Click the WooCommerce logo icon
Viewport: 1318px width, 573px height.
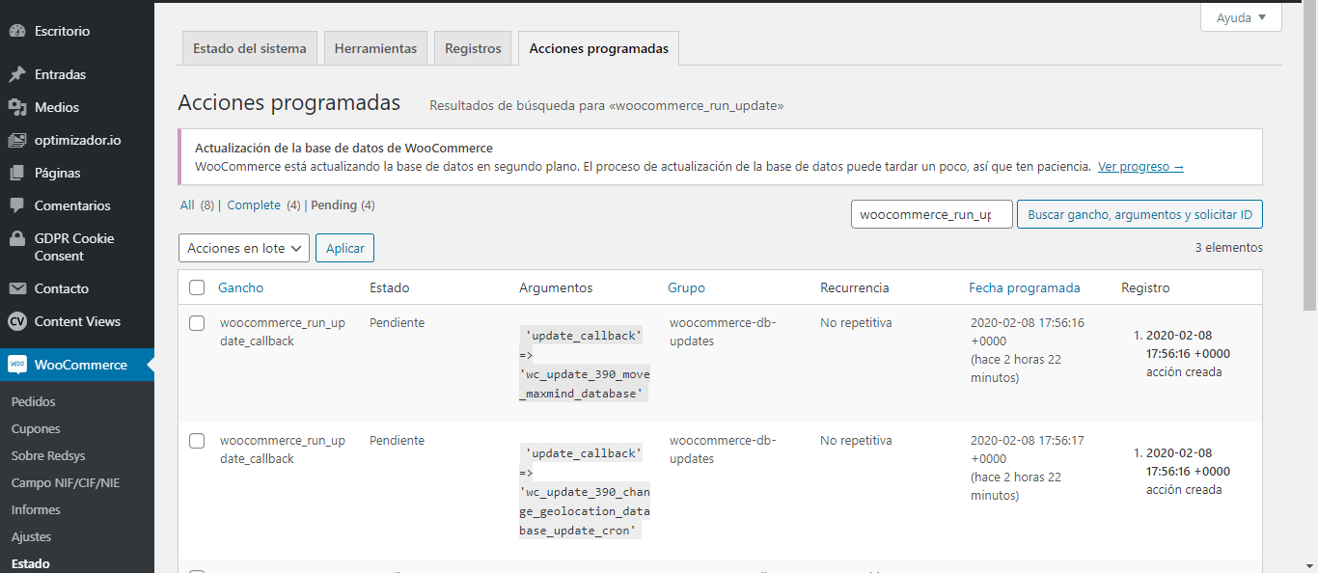(17, 365)
